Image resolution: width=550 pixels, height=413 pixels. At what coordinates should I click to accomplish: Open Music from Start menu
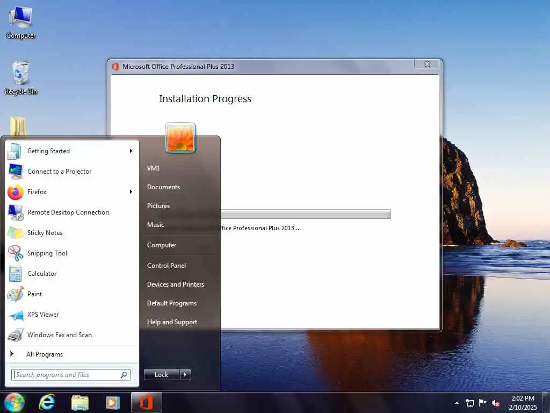coord(155,225)
